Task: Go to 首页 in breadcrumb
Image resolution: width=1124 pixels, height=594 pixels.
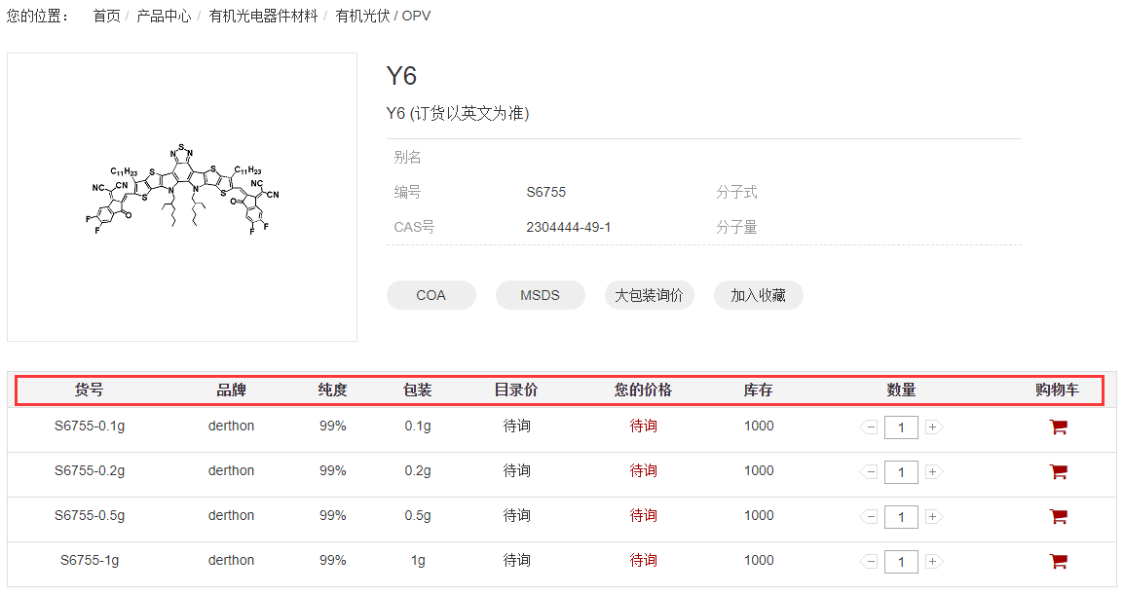Action: [107, 17]
